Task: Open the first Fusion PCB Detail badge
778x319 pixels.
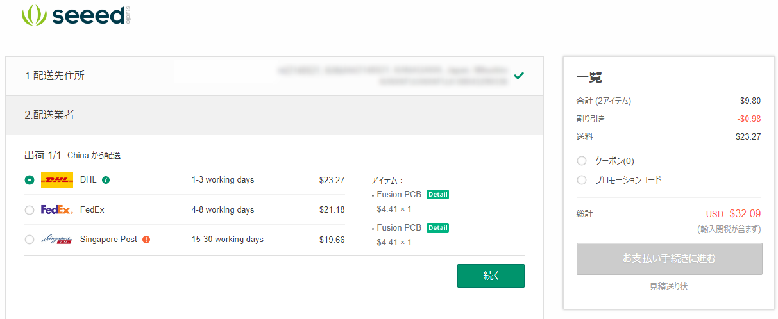Action: tap(437, 195)
